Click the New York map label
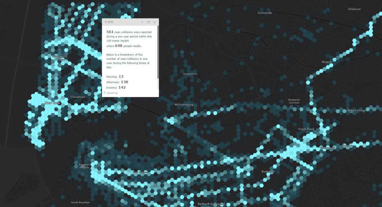This screenshot has width=382, height=207. pyautogui.click(x=52, y=103)
